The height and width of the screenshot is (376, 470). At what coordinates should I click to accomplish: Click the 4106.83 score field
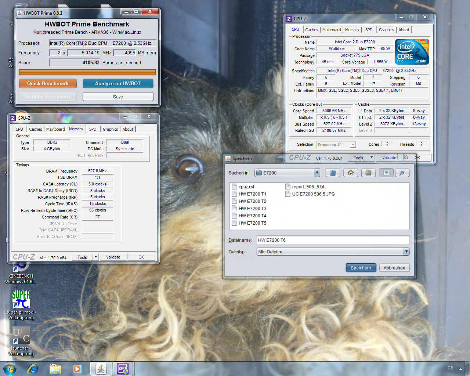pyautogui.click(x=75, y=62)
